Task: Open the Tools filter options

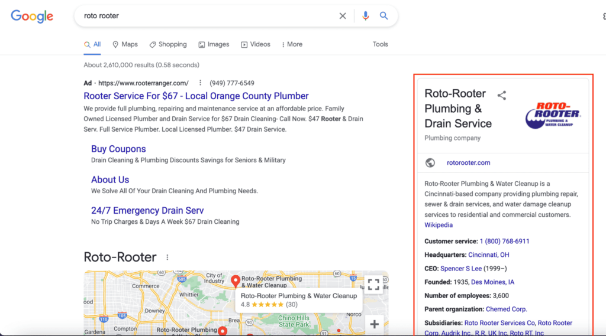Action: tap(381, 44)
